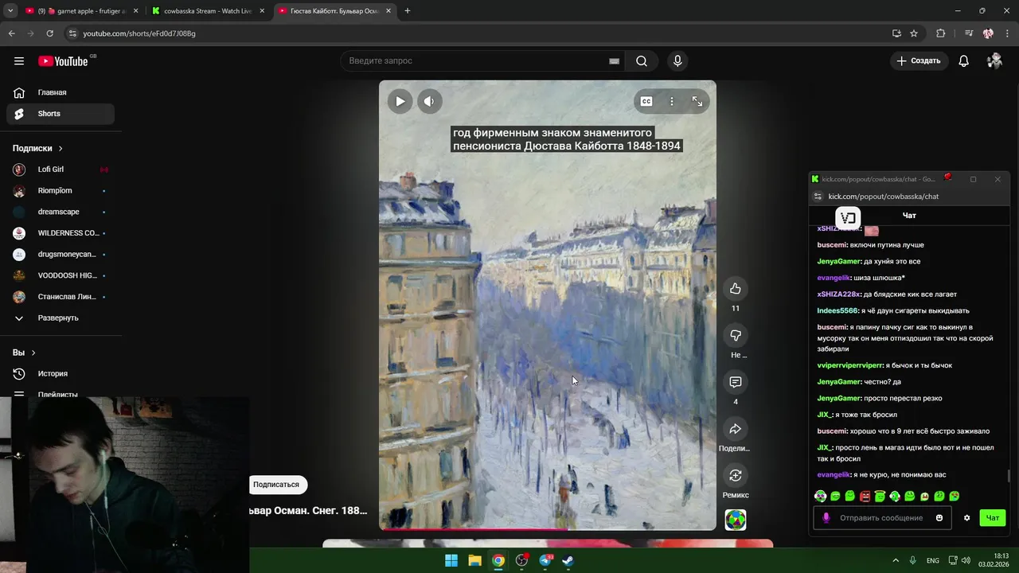Open the YouTube account avatar menu
Image resolution: width=1019 pixels, height=573 pixels.
click(994, 61)
